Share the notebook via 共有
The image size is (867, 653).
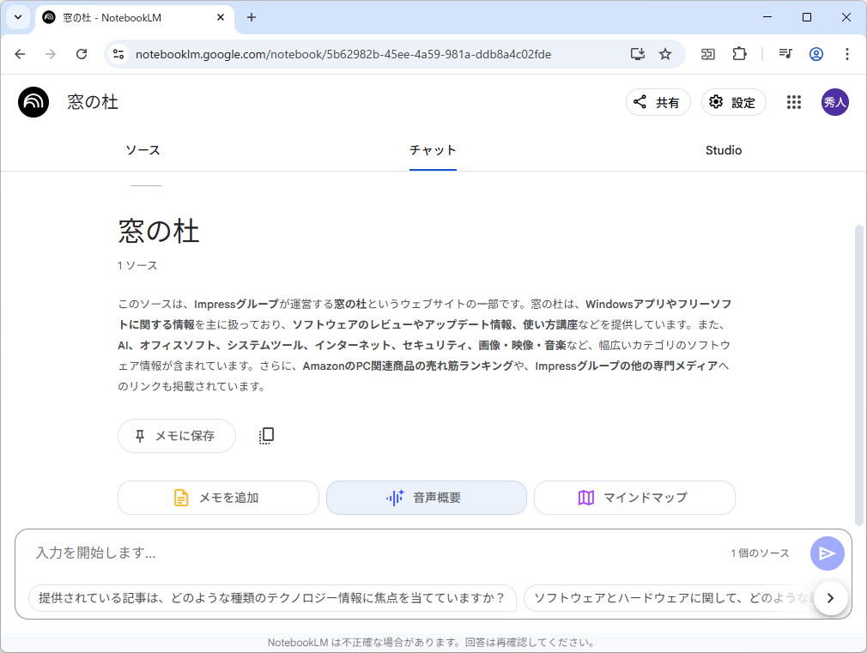[658, 102]
